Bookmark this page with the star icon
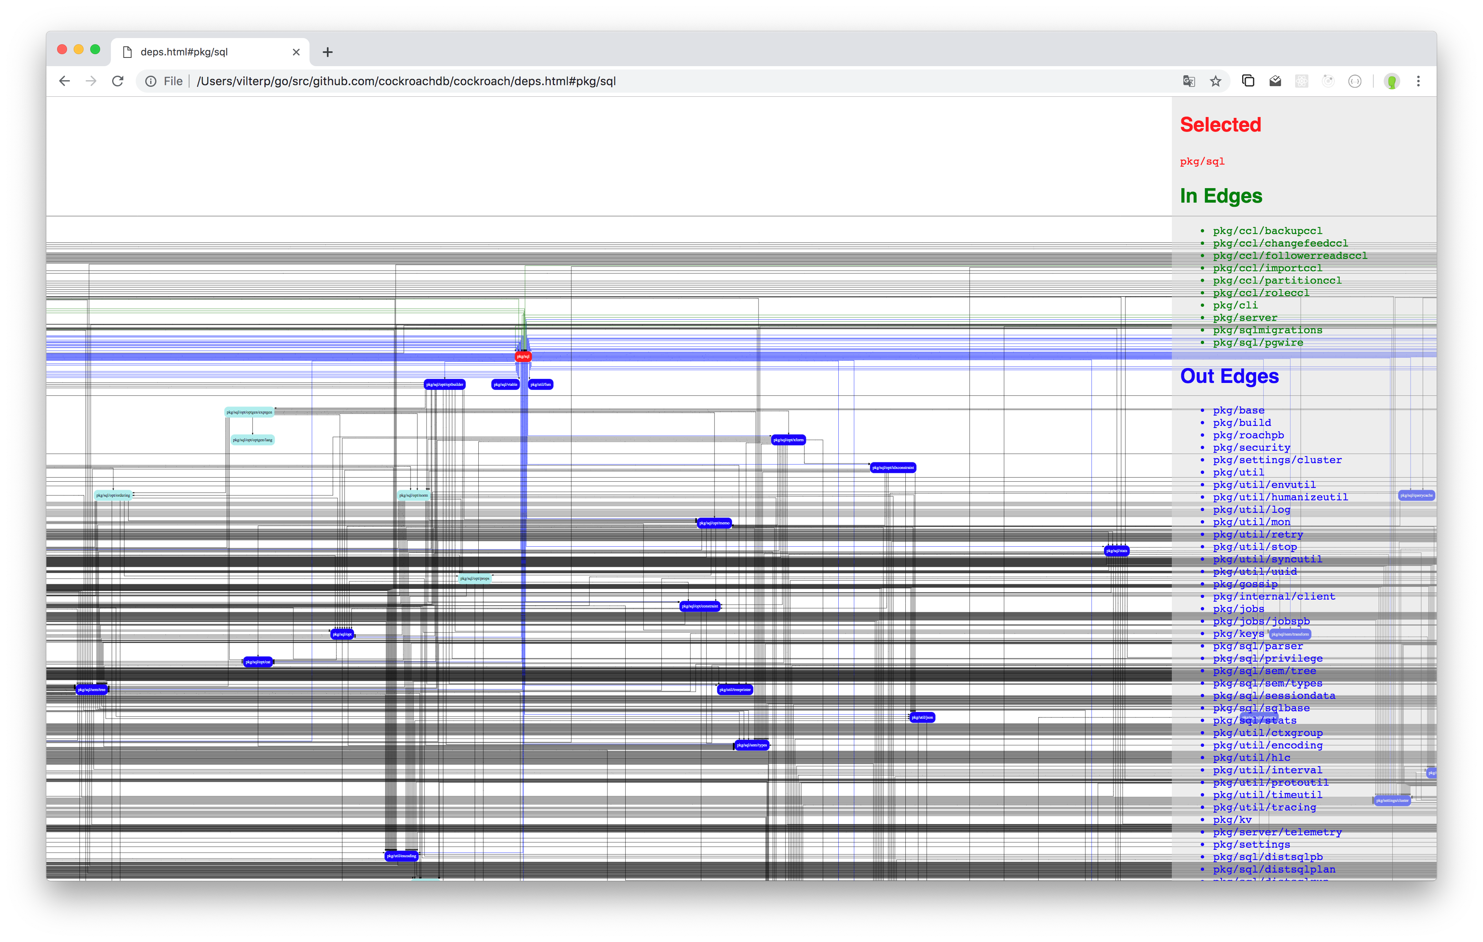This screenshot has width=1483, height=942. click(1215, 81)
